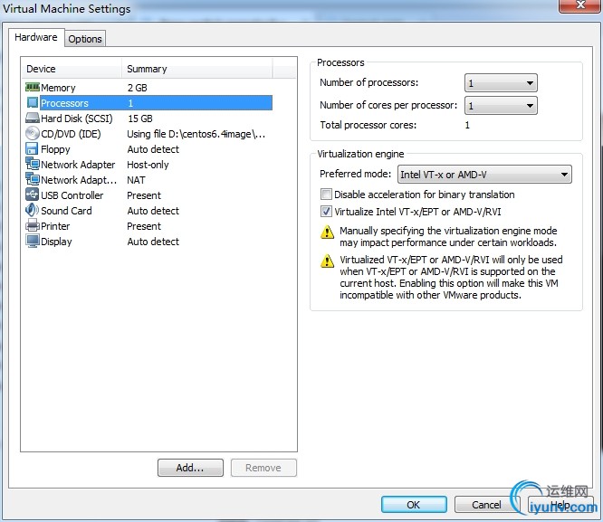This screenshot has height=522, width=603.
Task: Click the USB Controller icon
Action: [x=32, y=195]
